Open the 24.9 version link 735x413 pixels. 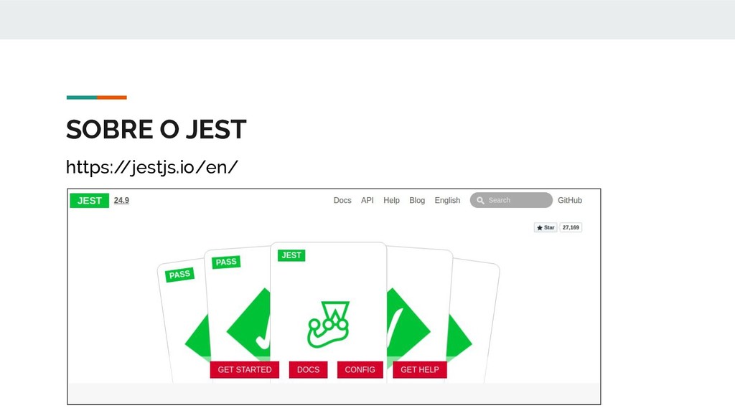(x=121, y=201)
